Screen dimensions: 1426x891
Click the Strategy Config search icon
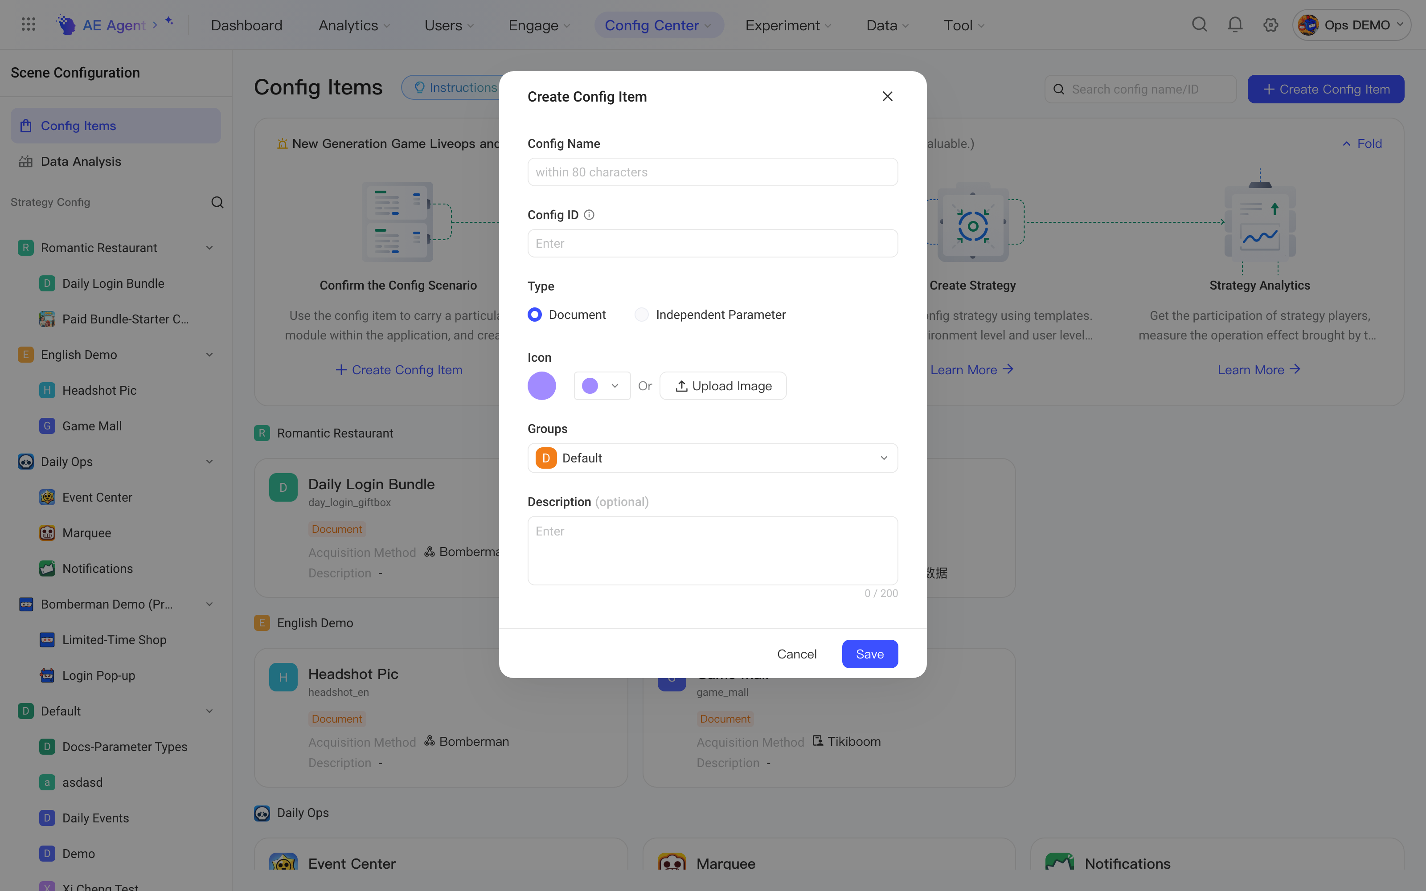[x=217, y=202]
